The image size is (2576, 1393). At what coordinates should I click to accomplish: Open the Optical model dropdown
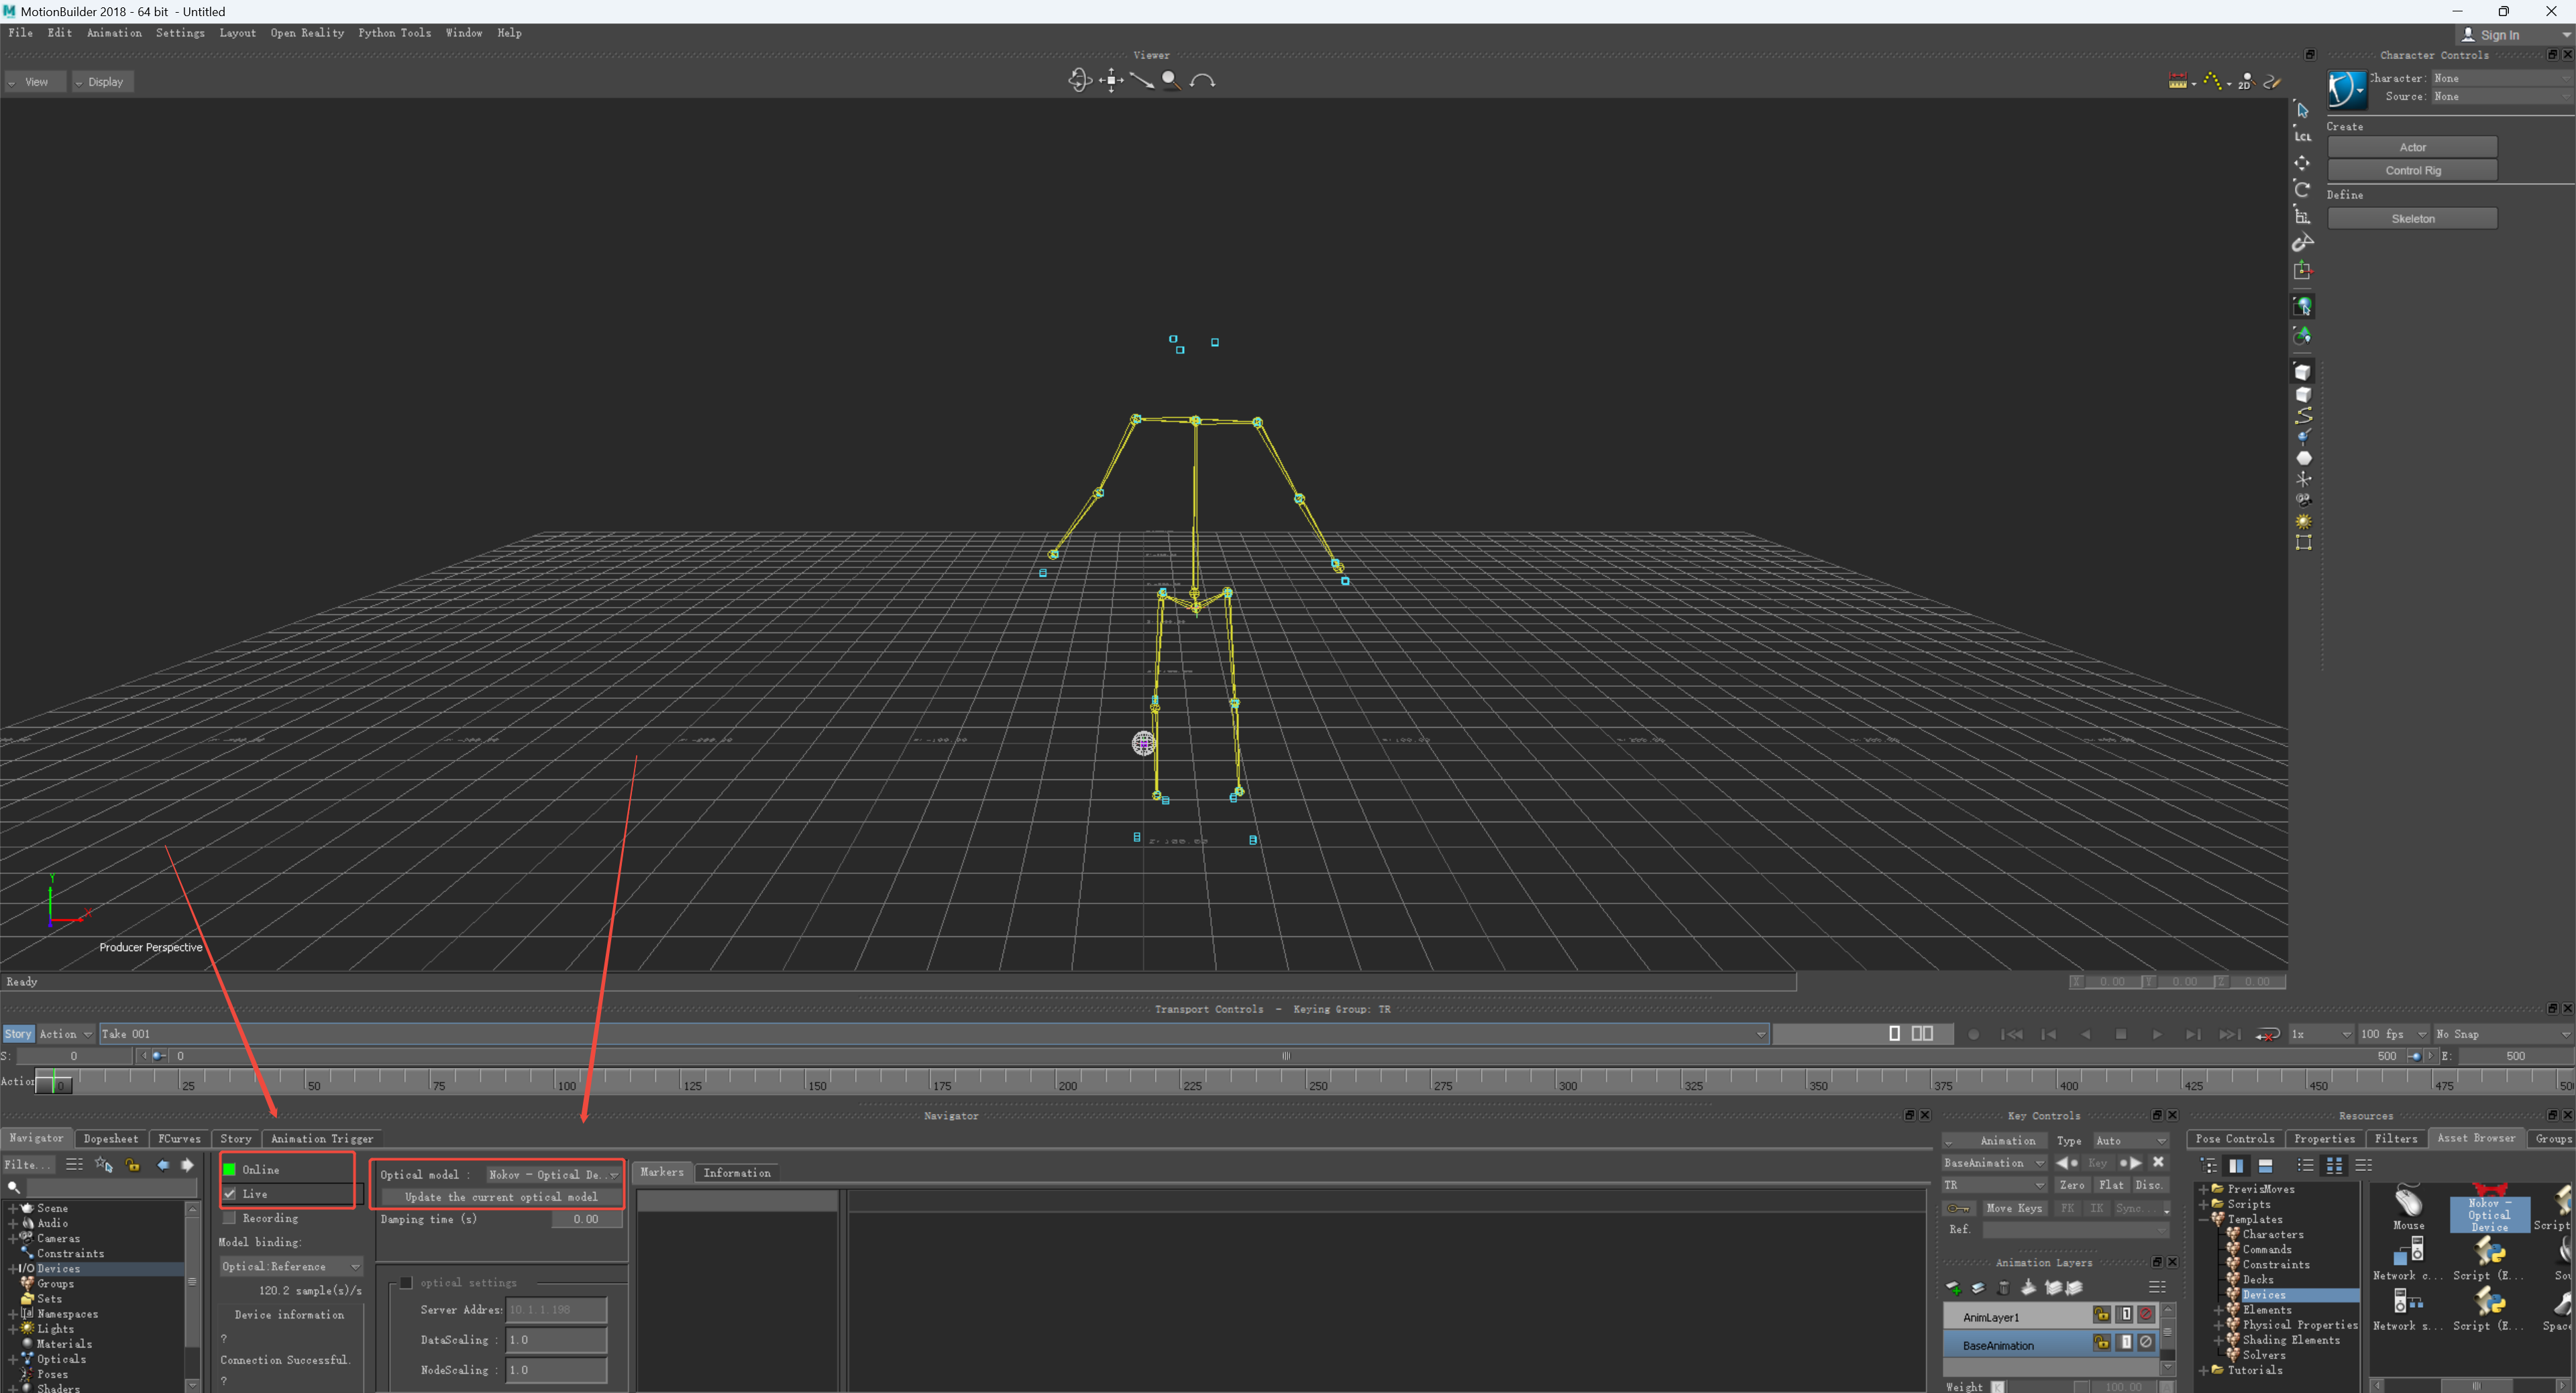coord(553,1174)
